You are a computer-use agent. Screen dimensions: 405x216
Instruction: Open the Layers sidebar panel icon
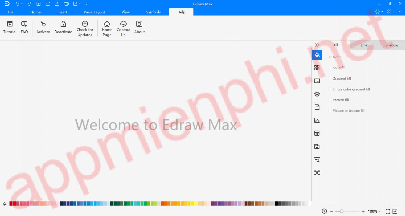coord(317,94)
